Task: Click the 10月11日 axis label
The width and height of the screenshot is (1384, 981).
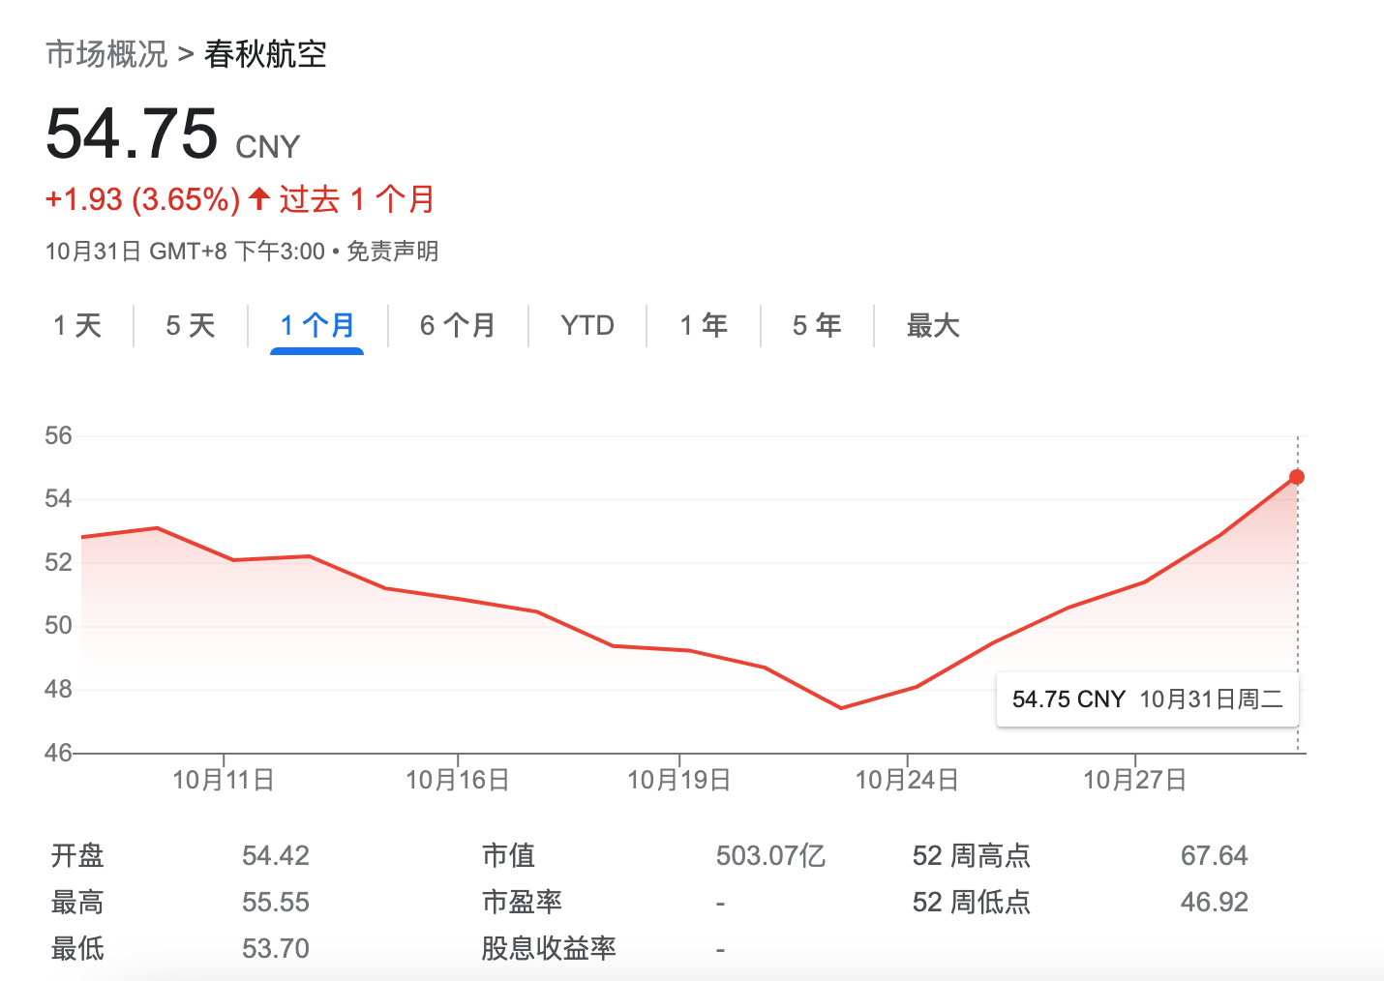Action: pyautogui.click(x=224, y=780)
